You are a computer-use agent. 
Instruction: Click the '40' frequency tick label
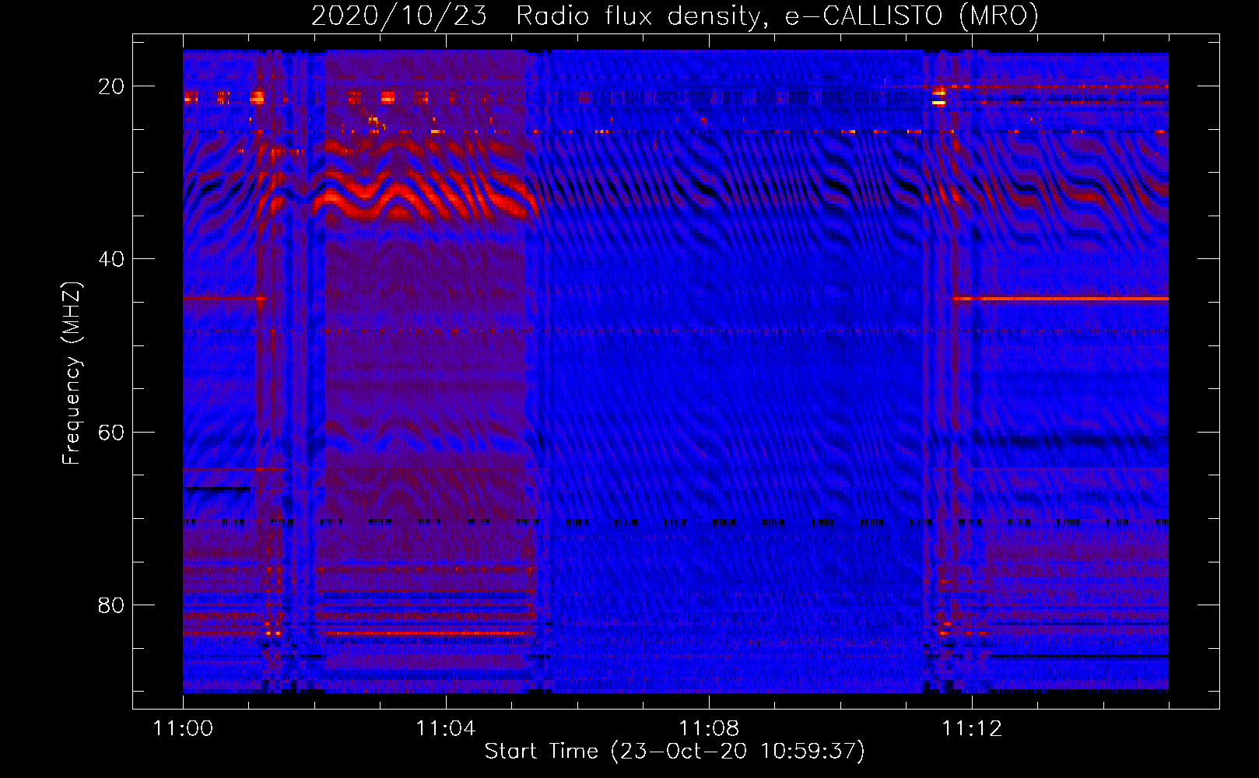[110, 259]
